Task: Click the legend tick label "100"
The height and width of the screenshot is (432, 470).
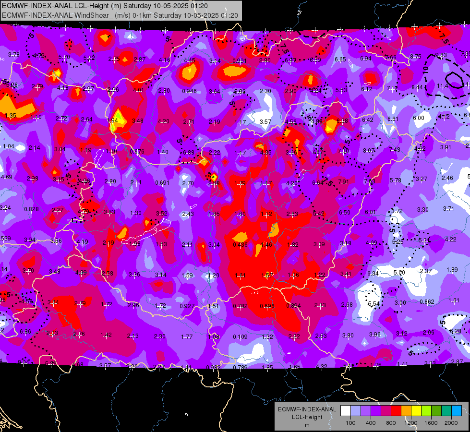Action: (x=351, y=423)
